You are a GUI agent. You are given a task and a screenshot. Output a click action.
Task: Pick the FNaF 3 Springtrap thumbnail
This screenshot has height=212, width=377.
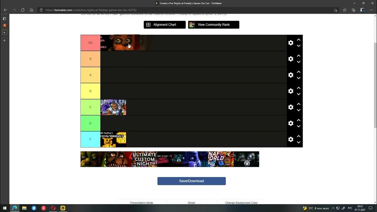[x=93, y=159]
